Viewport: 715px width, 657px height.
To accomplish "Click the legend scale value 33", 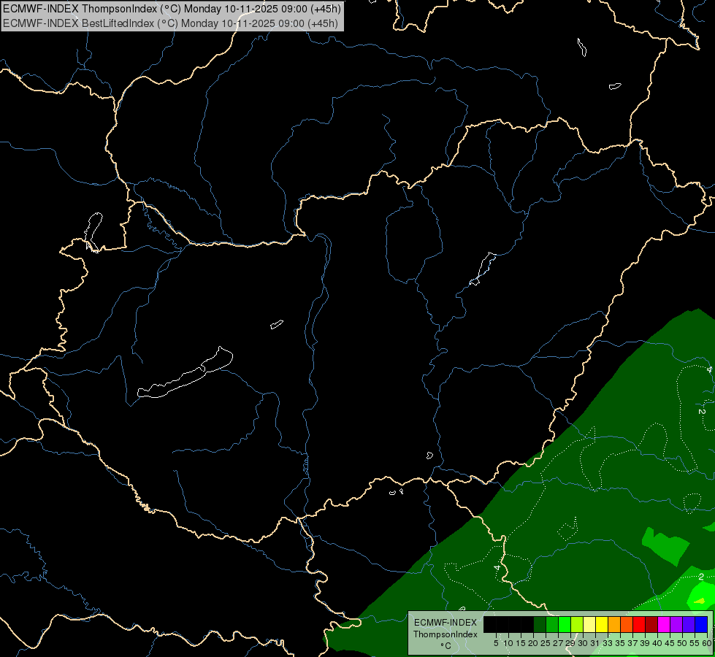I will coord(608,643).
